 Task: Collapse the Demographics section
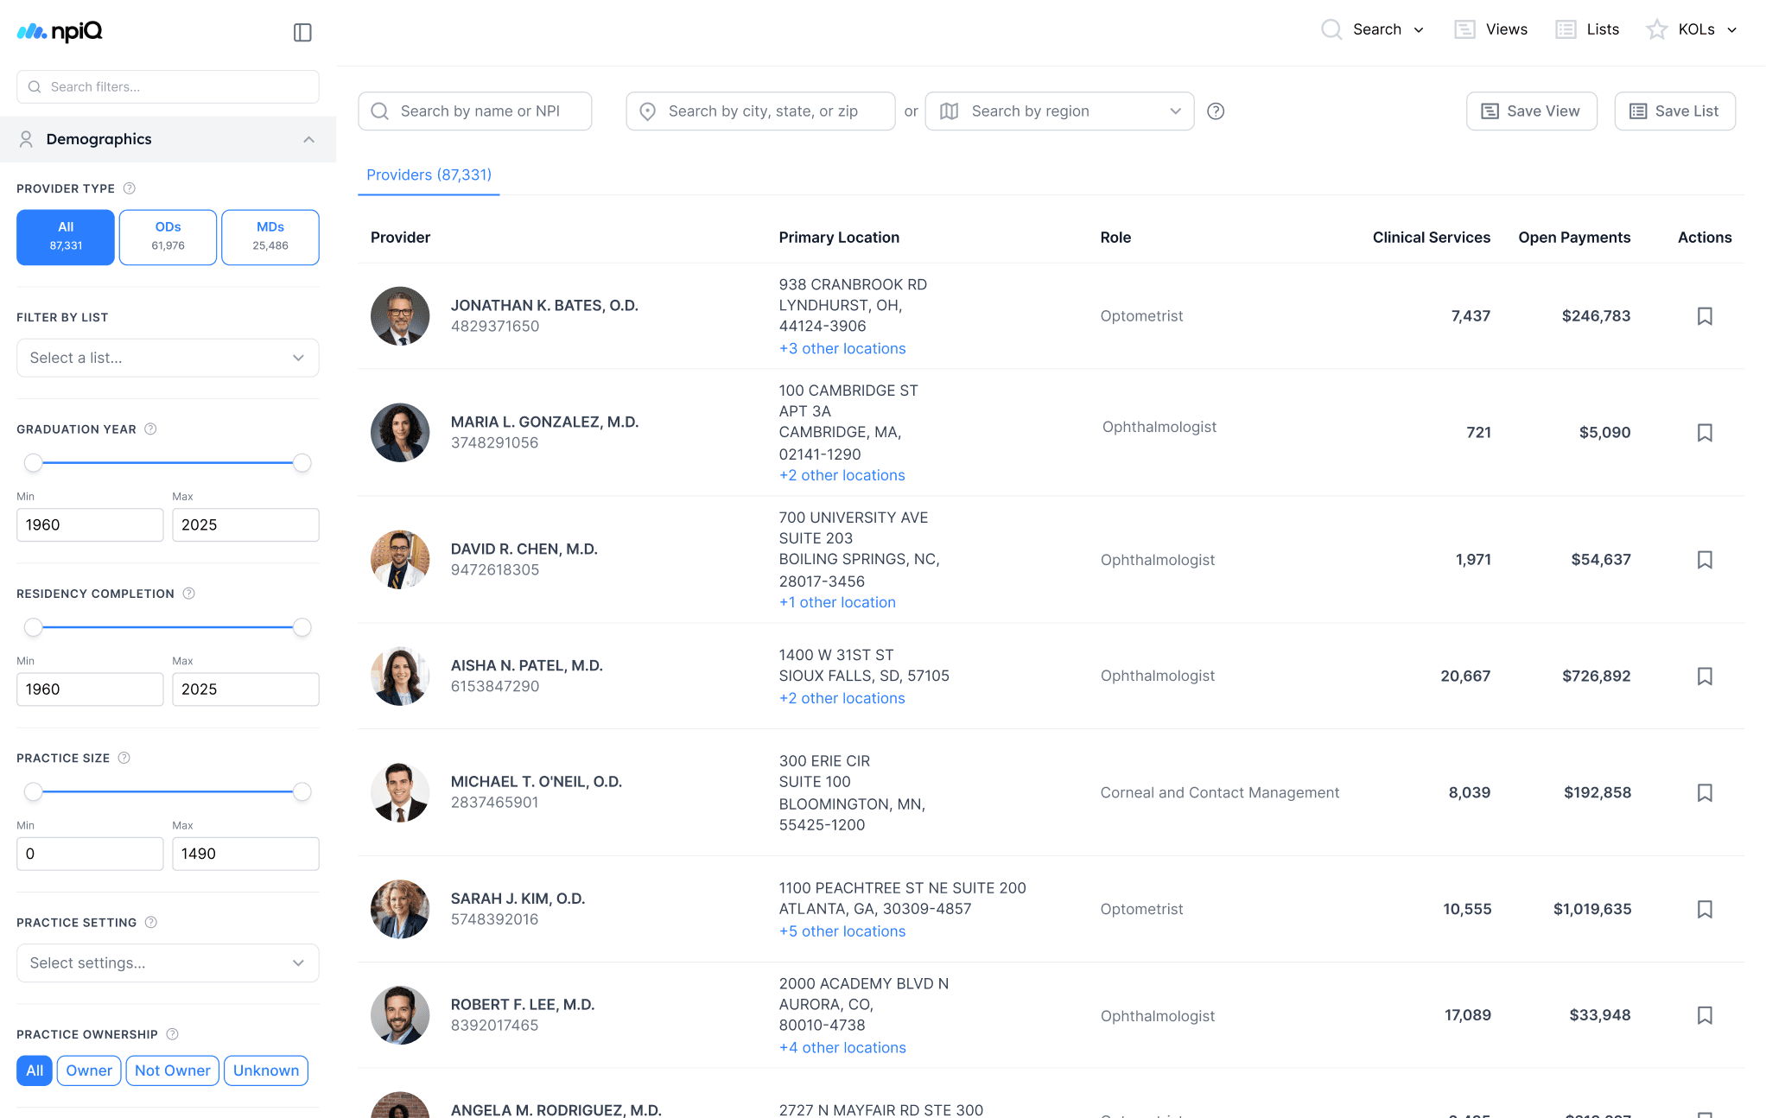coord(308,139)
